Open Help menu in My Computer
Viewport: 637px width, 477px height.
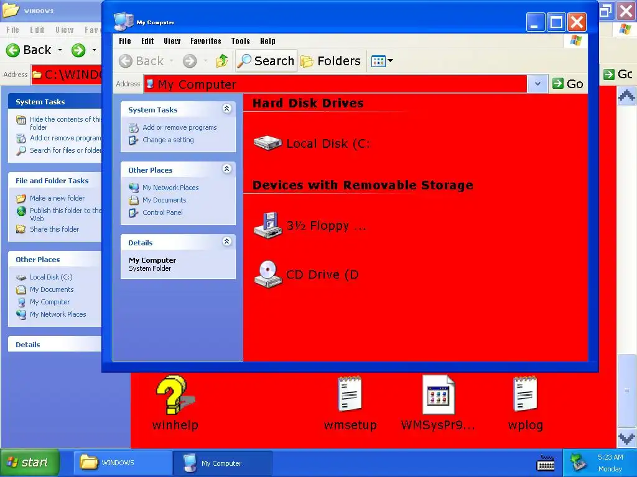(x=267, y=41)
